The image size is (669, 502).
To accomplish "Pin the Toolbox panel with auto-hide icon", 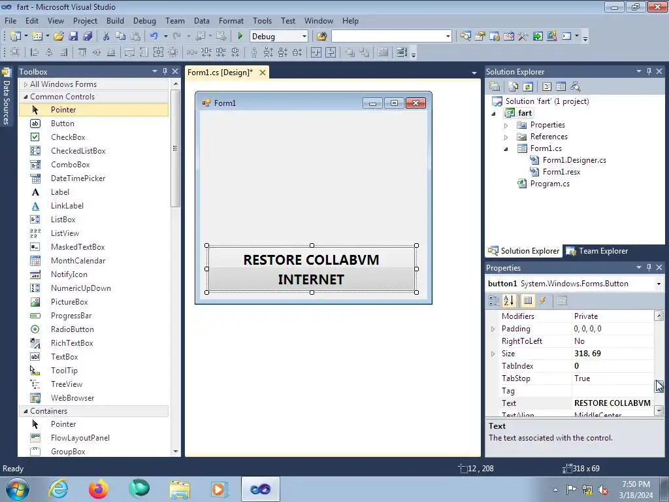I will [165, 71].
